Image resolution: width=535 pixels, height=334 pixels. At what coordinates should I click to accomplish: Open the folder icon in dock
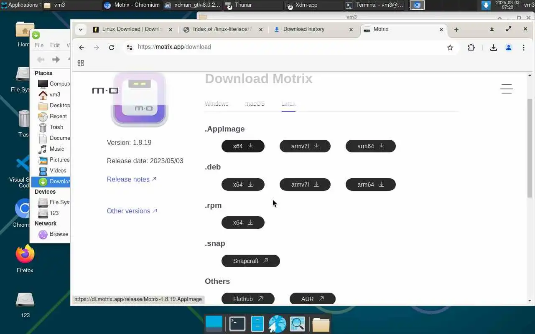pos(321,324)
